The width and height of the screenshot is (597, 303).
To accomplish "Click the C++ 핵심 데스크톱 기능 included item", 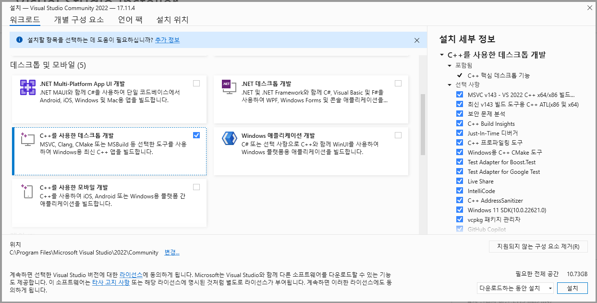I will [499, 75].
